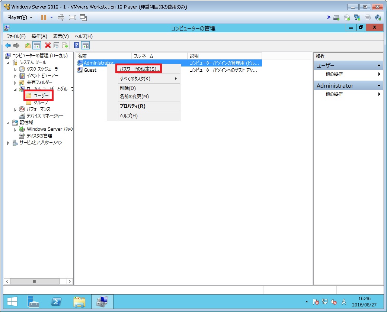The height and width of the screenshot is (312, 387).
Task: Expand the イベント ビューアー tree node
Action: pos(15,76)
